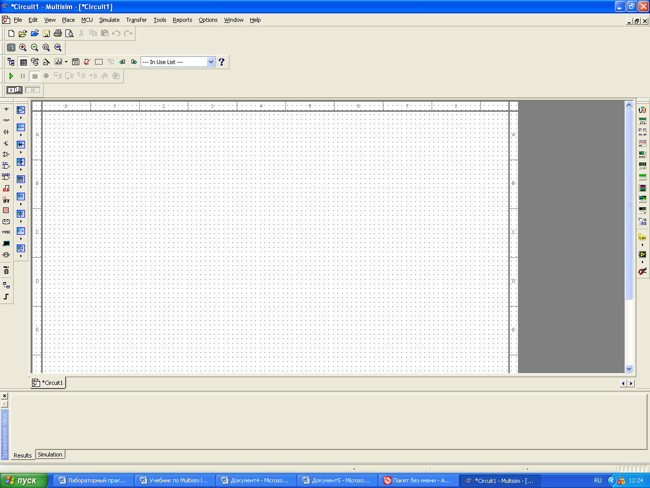Place a TTL component
Screen dimensions: 650x488
6,165
